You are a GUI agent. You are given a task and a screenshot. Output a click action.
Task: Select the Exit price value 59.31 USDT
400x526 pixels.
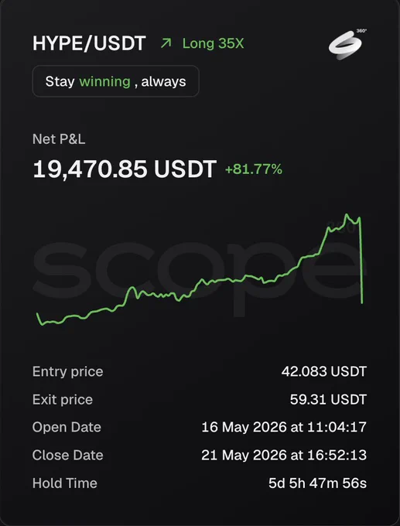tap(328, 400)
